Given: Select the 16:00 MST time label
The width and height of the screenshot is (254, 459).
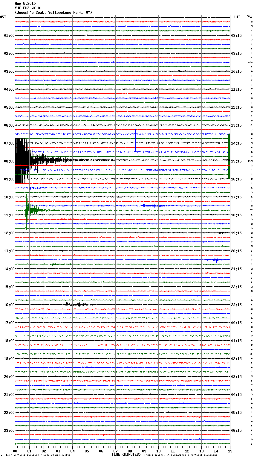Looking at the screenshot, I should (x=9, y=305).
